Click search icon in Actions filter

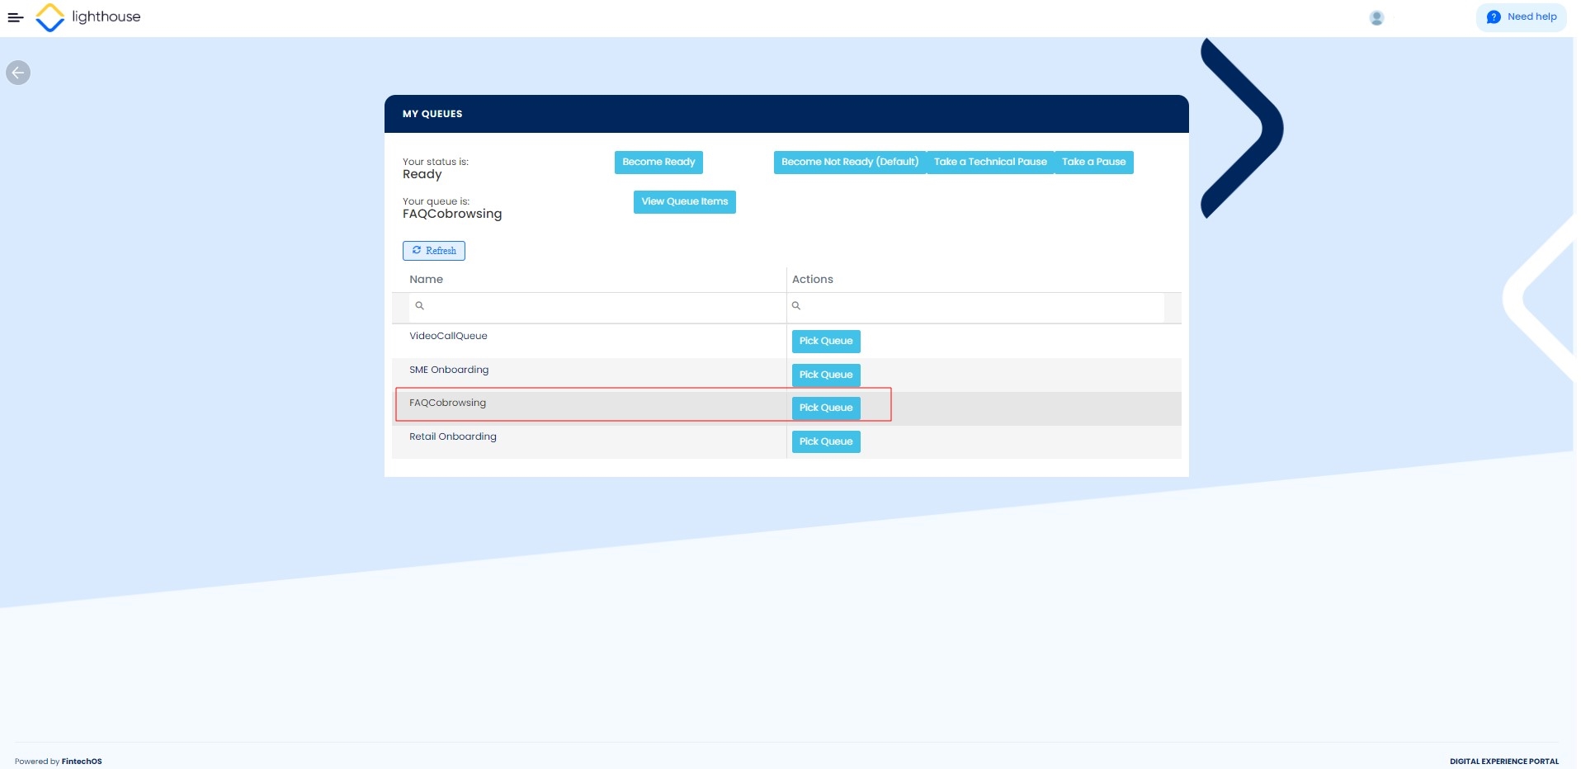[x=796, y=306]
